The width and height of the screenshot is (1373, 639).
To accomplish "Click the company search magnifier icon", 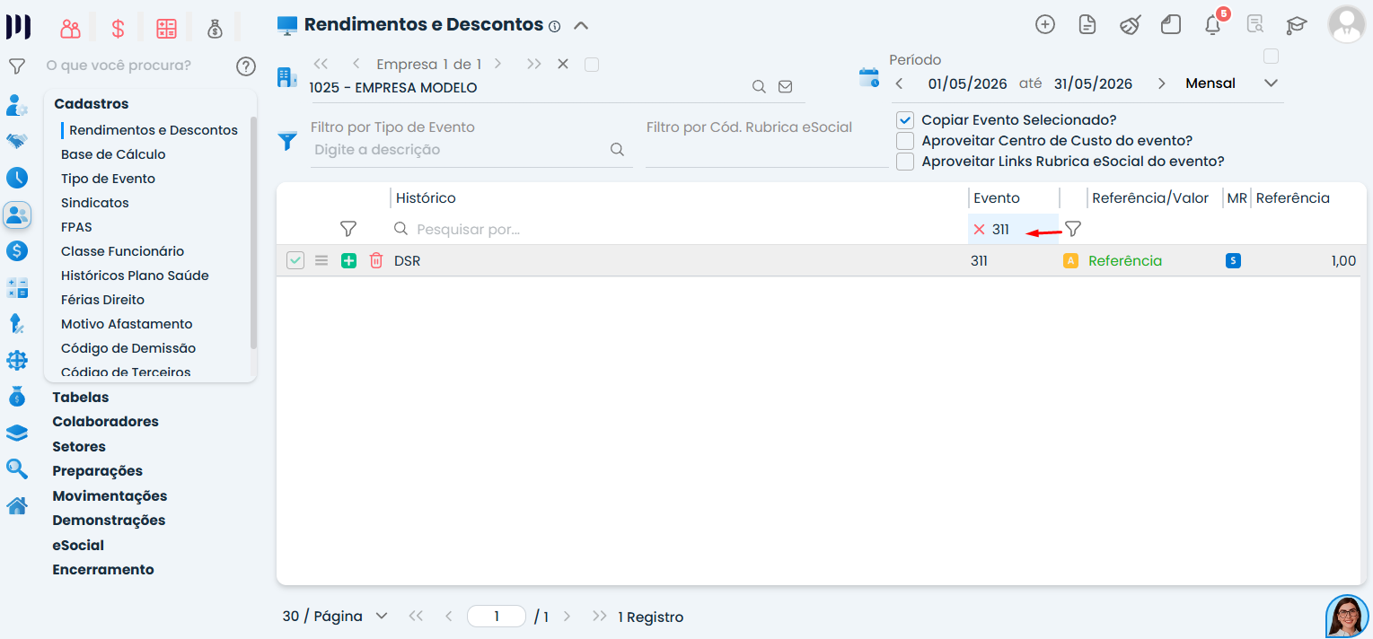I will 759,87.
